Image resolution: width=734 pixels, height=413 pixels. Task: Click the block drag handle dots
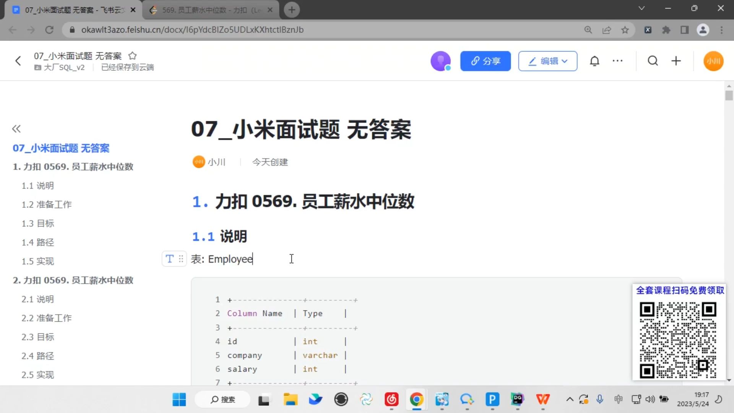tap(181, 259)
